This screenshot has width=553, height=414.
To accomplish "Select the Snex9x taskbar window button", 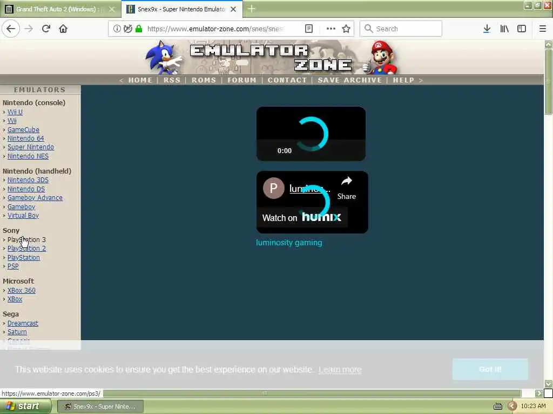I will click(x=100, y=406).
